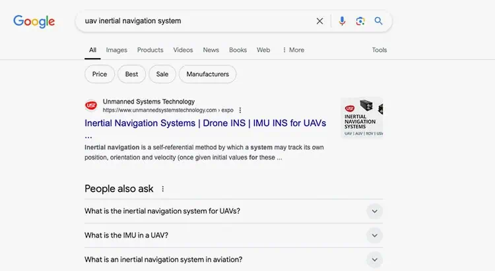Apply the Best filter chip
The image size is (495, 271).
click(x=131, y=74)
